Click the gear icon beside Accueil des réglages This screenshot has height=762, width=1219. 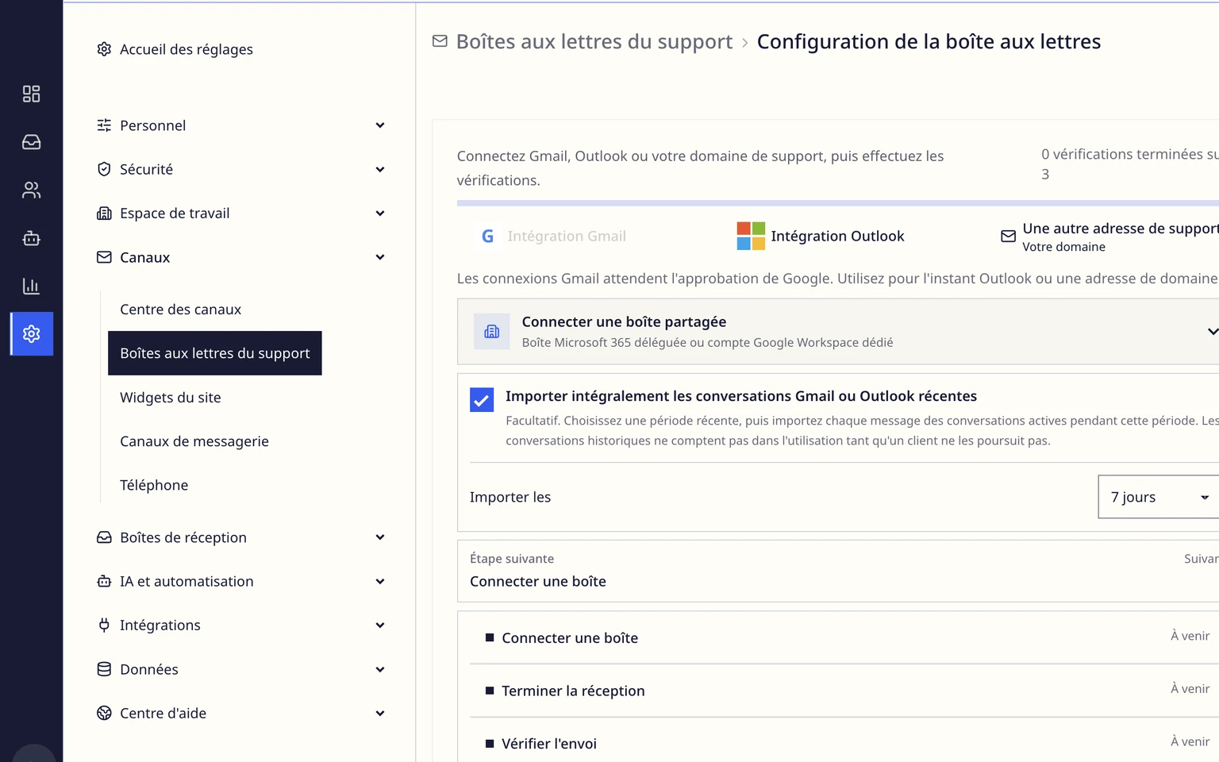tap(104, 49)
